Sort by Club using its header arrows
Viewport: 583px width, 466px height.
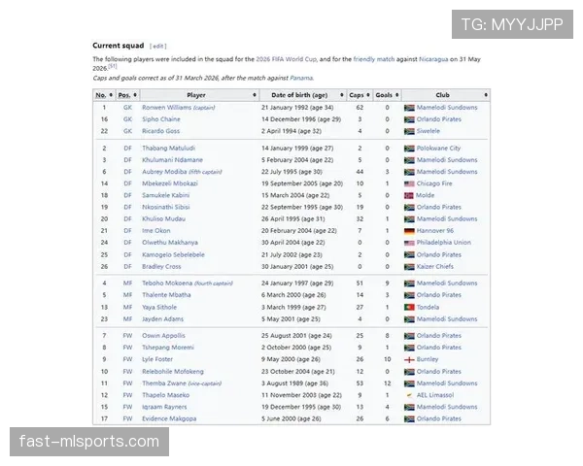coord(486,95)
